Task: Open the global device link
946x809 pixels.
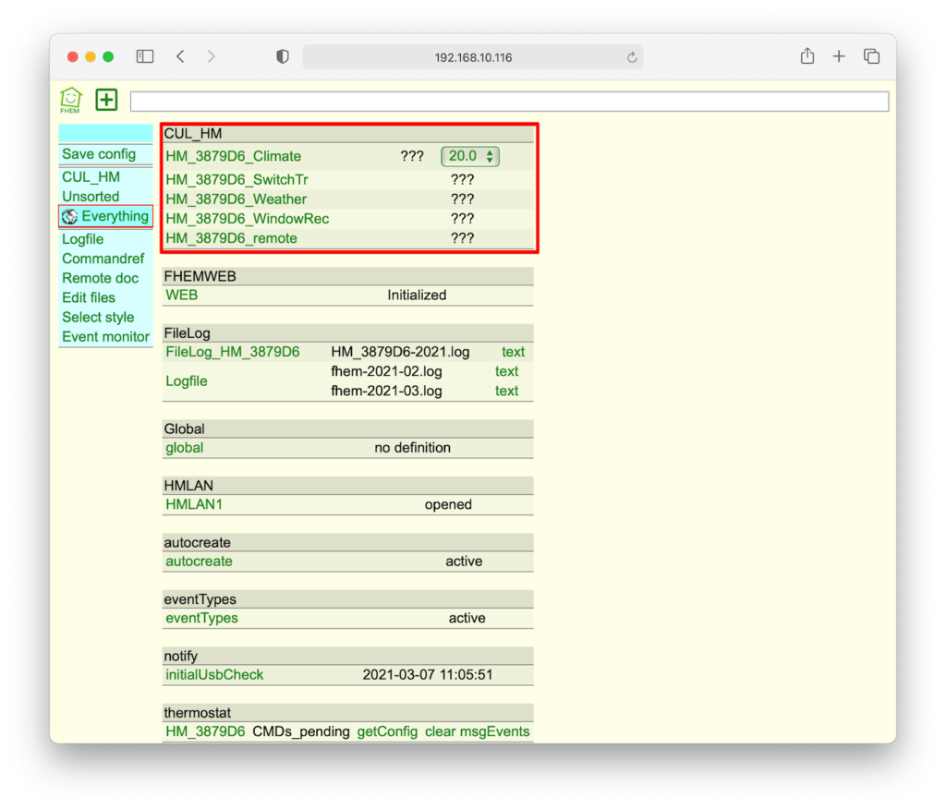Action: [x=185, y=448]
